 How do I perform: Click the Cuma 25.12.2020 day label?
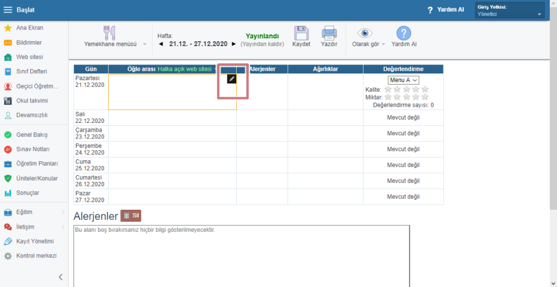click(x=90, y=165)
